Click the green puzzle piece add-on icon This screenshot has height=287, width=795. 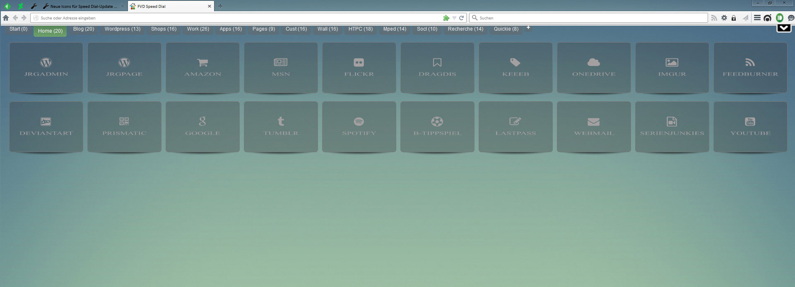pos(446,18)
